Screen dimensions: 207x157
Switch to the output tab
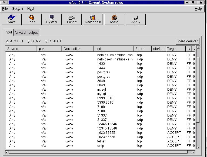pyautogui.click(x=33, y=33)
